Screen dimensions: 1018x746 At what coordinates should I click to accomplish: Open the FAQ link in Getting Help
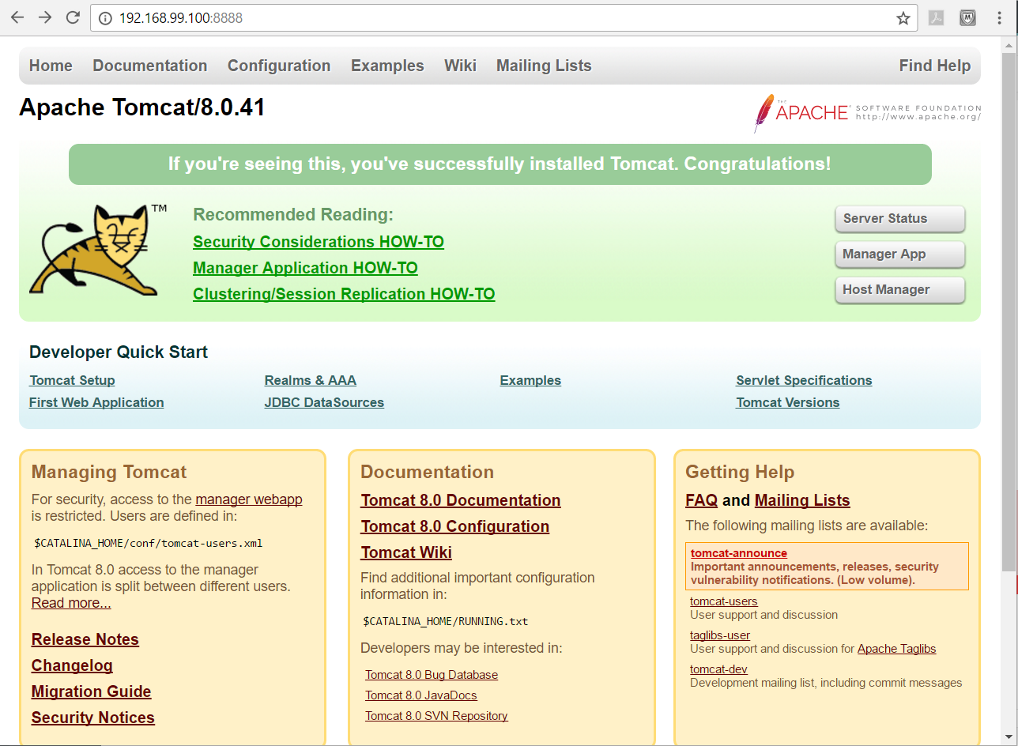(x=702, y=500)
